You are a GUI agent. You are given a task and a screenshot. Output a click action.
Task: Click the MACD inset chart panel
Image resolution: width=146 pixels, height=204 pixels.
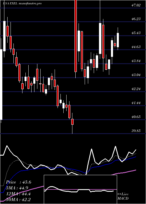point(80,189)
